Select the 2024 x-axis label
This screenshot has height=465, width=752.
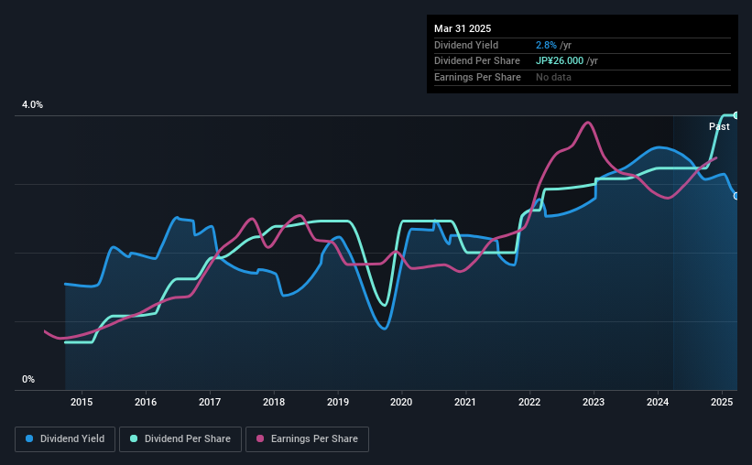click(658, 402)
